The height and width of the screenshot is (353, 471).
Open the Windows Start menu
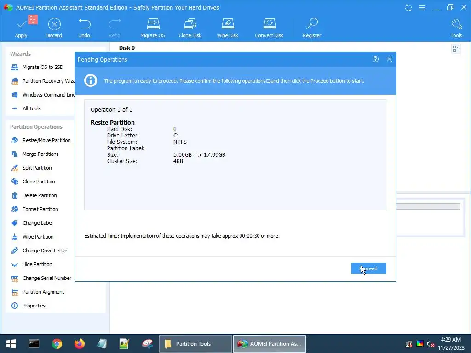click(x=11, y=344)
